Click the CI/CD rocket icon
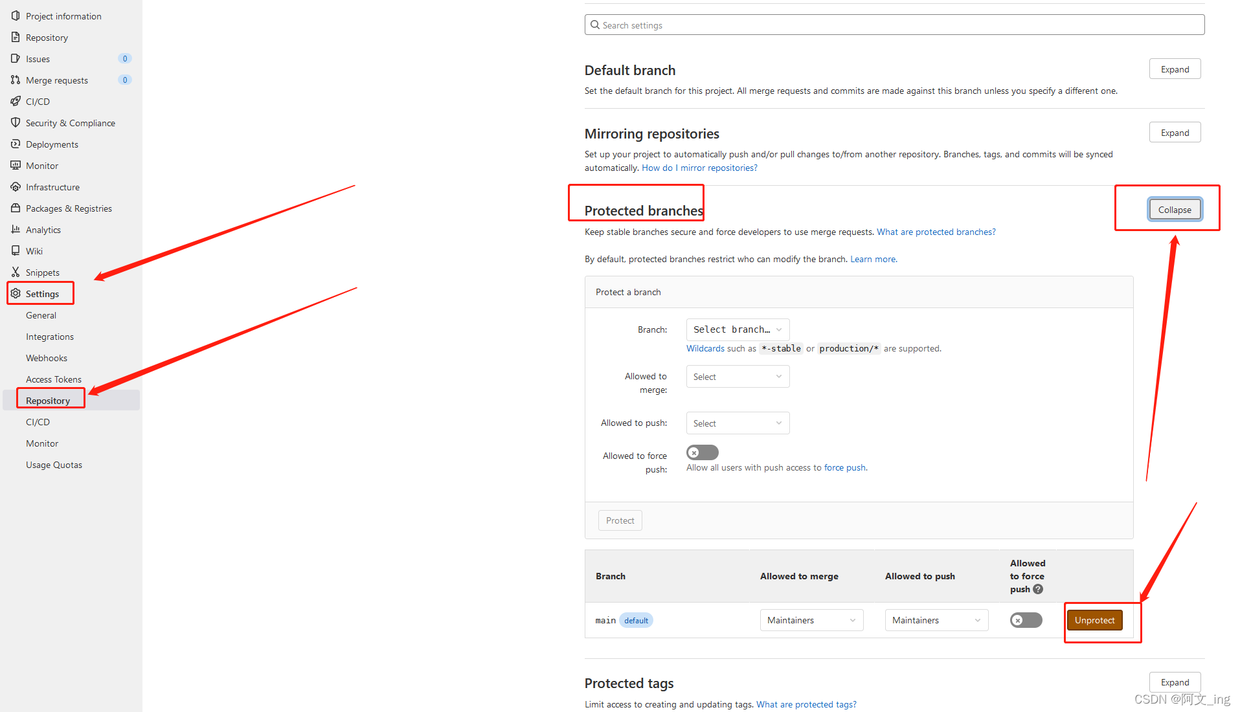Screen dimensions: 1240x712 pyautogui.click(x=16, y=101)
